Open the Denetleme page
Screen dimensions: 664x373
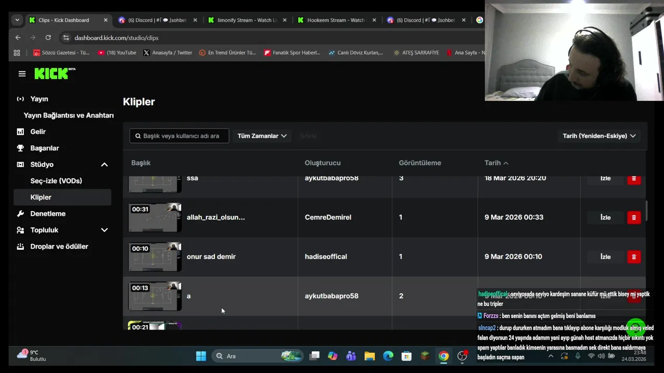(48, 213)
